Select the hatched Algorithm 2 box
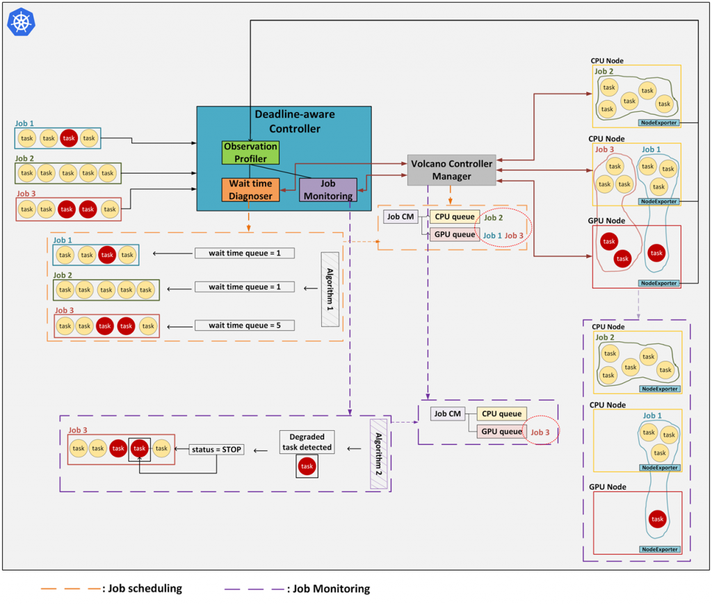 coord(379,454)
